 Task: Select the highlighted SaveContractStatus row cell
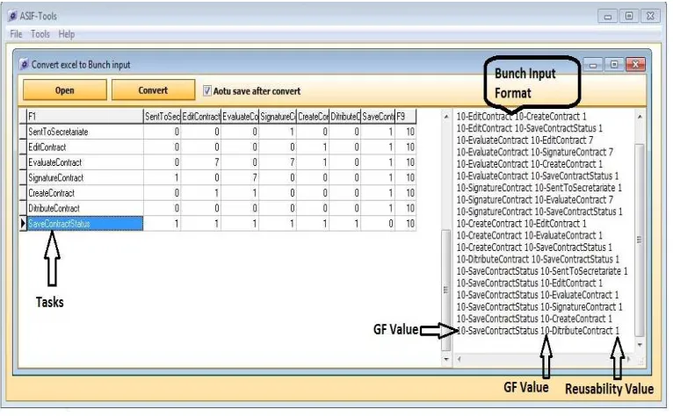[85, 224]
